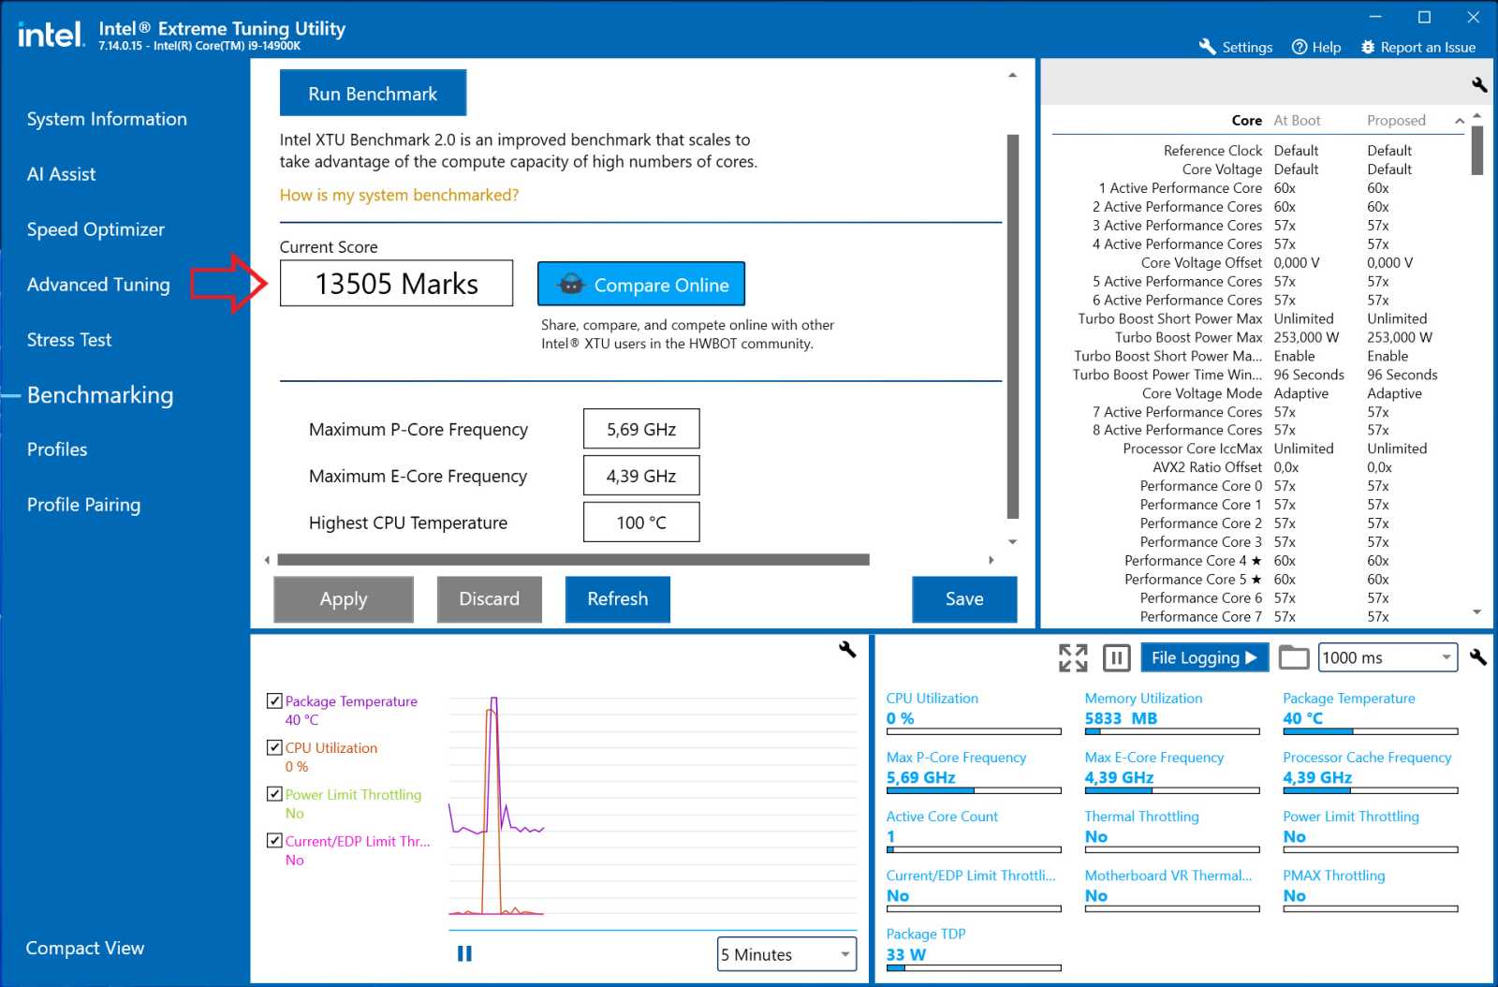1498x987 pixels.
Task: Toggle the CPU Utilization checkbox
Action: click(x=274, y=747)
